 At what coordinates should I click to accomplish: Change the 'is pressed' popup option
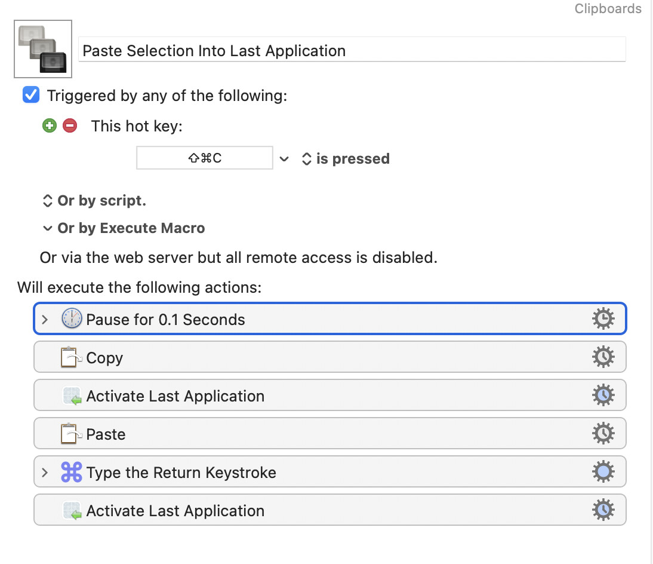pyautogui.click(x=346, y=159)
